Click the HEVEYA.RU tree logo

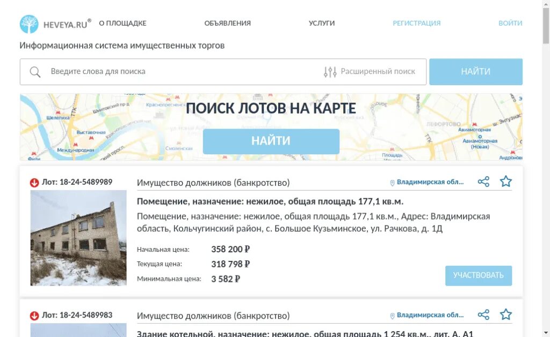point(29,24)
